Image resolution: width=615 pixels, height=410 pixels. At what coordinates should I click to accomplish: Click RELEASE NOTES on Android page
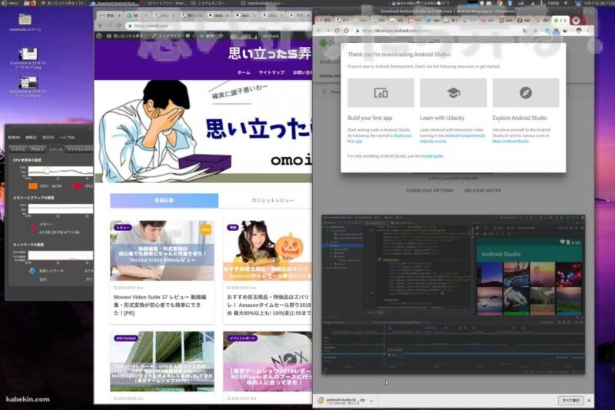click(483, 190)
